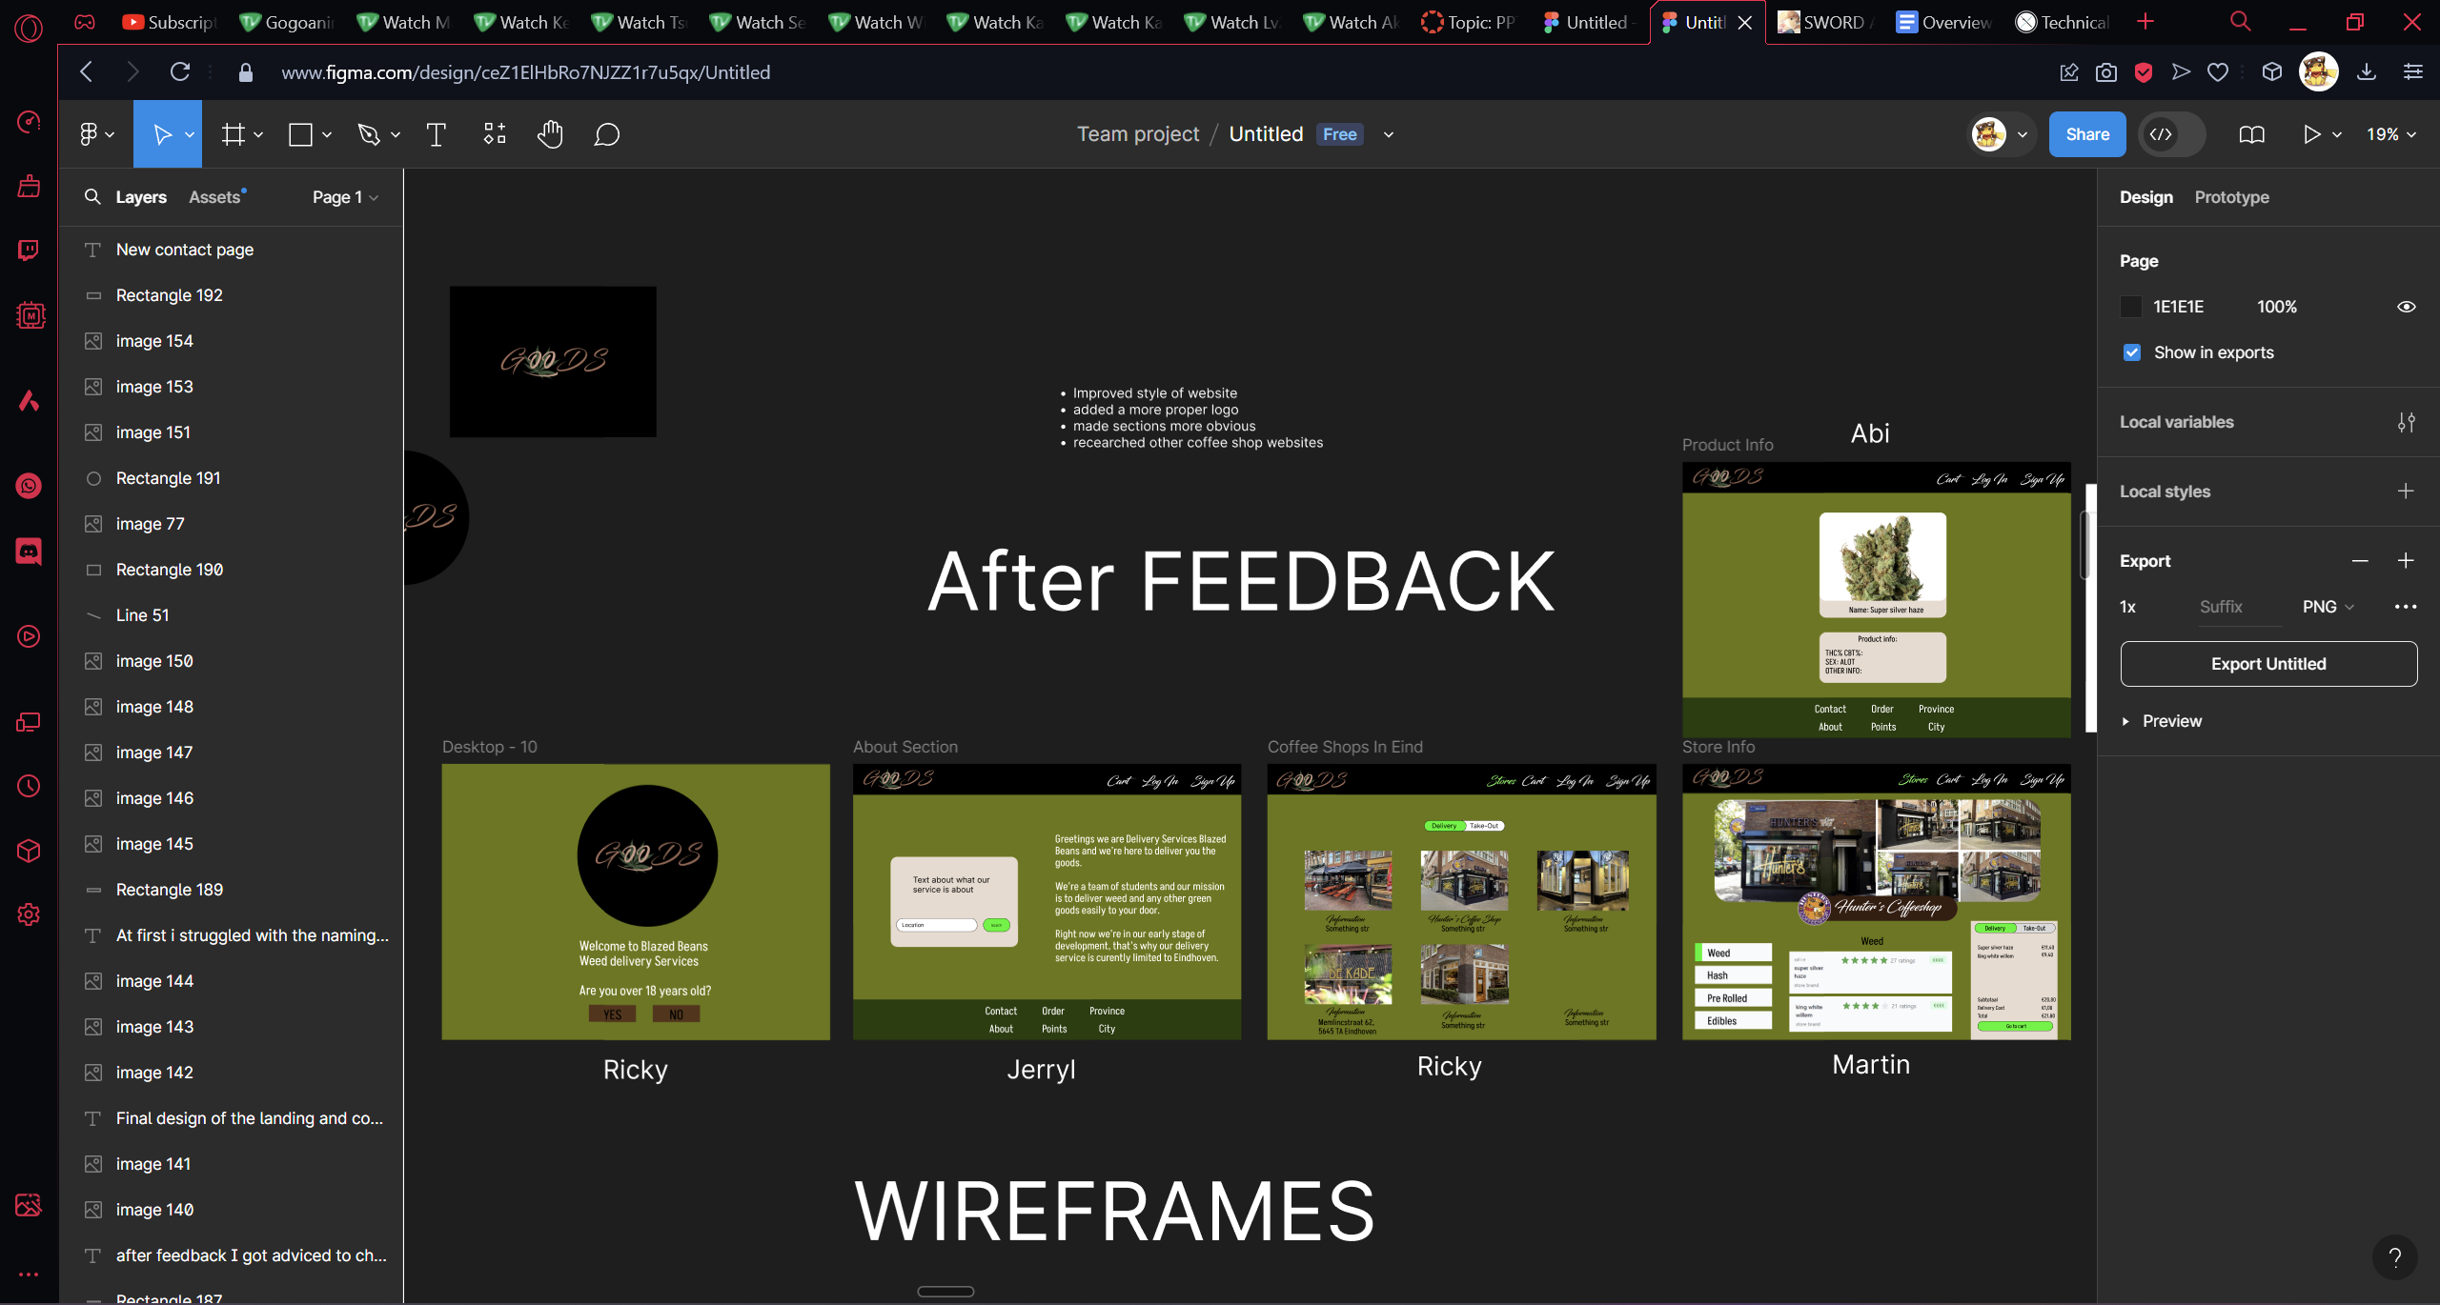Click the Export Untitled button
The height and width of the screenshot is (1305, 2440).
pos(2267,664)
